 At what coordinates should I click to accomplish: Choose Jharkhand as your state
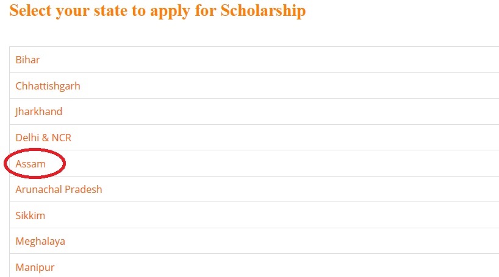[x=38, y=111]
